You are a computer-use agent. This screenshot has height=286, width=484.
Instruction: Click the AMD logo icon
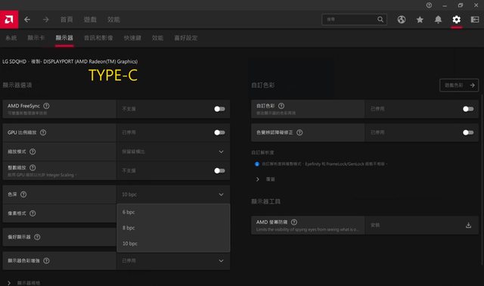coord(9,20)
